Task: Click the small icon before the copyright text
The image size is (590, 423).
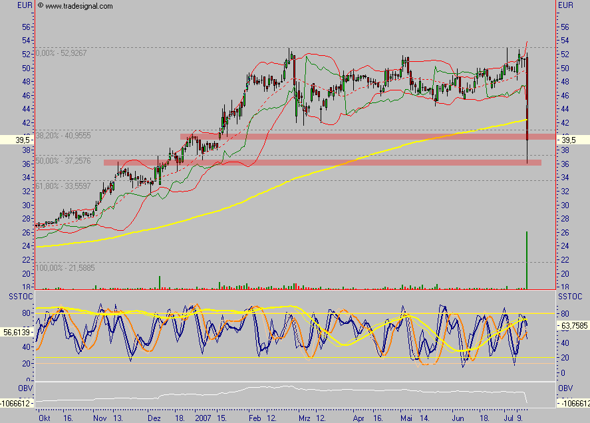Action: (40, 5)
